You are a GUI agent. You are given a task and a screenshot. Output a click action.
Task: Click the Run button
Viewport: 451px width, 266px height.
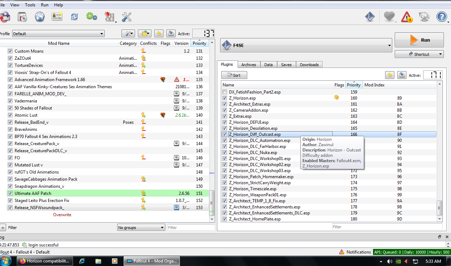point(419,40)
